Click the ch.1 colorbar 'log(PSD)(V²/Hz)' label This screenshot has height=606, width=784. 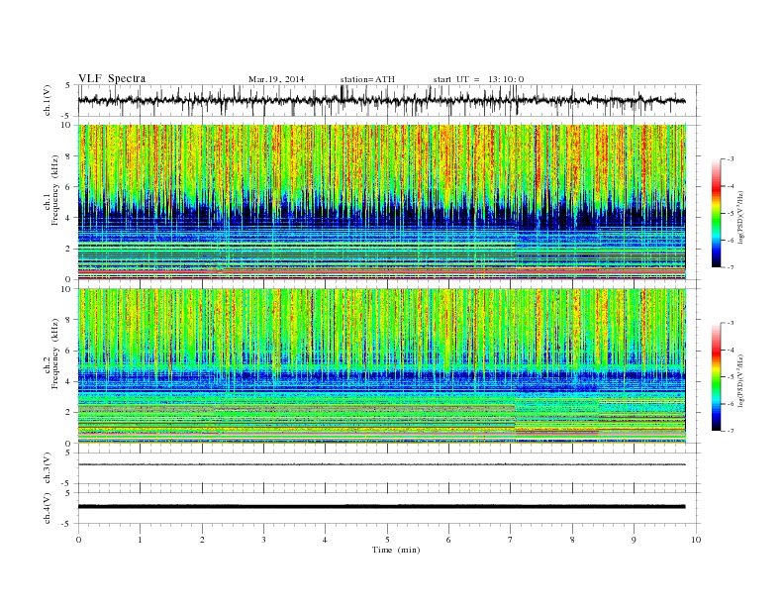(740, 217)
